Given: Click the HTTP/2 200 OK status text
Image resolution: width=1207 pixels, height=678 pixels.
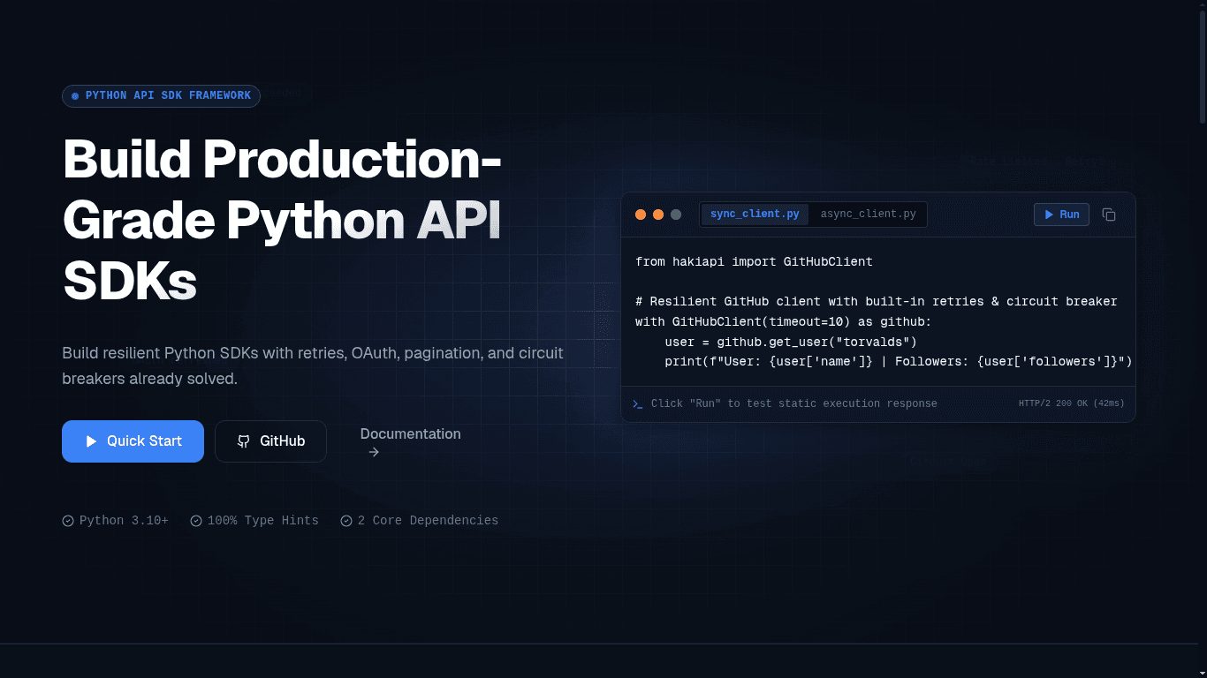Looking at the screenshot, I should (1072, 403).
